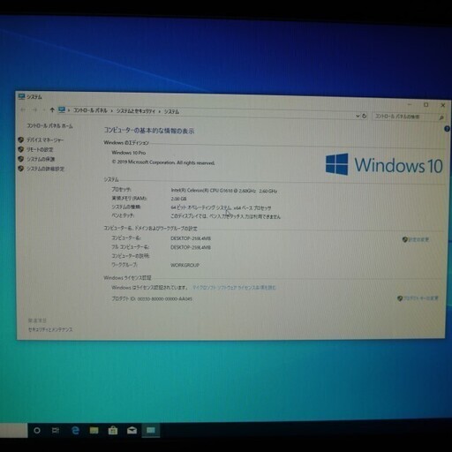The width and height of the screenshot is (452, 452).
Task: Open File Explorer from taskbar
Action: (x=94, y=431)
